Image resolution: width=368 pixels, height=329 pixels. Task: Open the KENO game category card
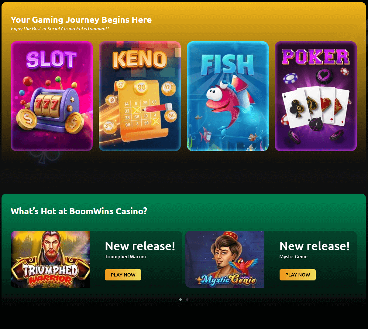pyautogui.click(x=140, y=96)
